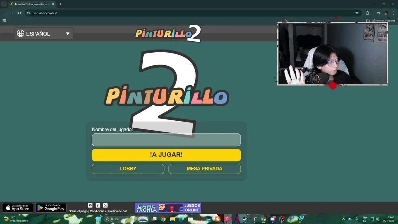Click the Gametronia Juegos Online banner
This screenshot has height=224, width=398.
[168, 208]
